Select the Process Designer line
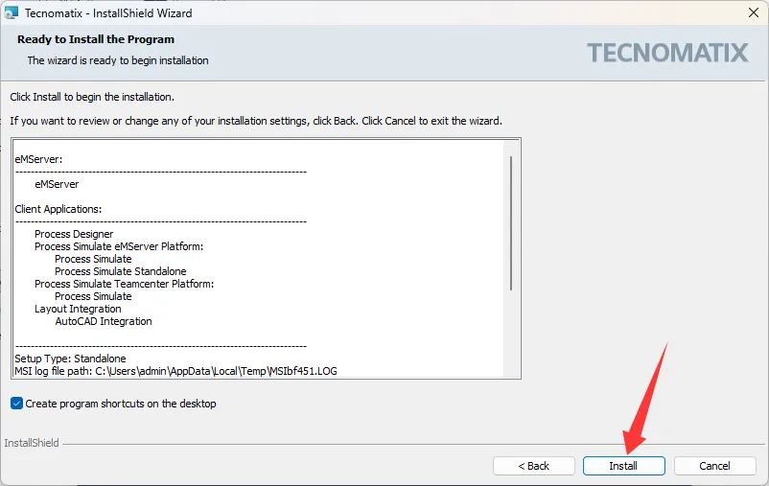Viewport: 769px width, 486px height. click(74, 234)
